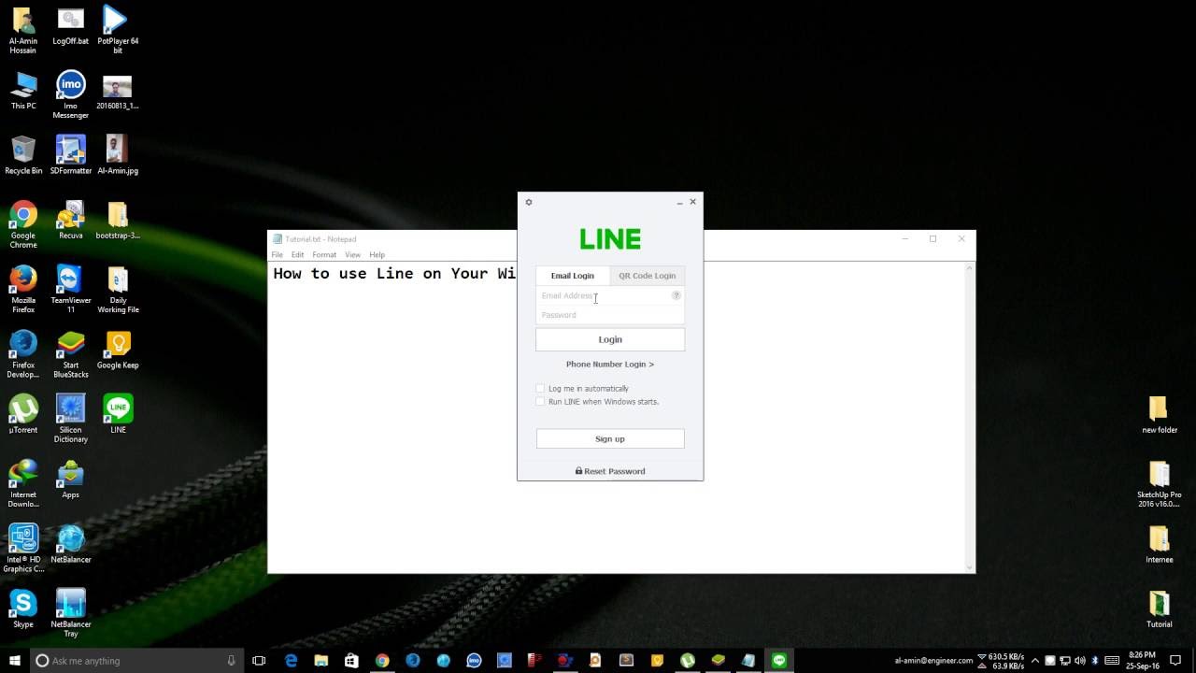Click the Login button in LINE
1196x673 pixels.
tap(610, 339)
